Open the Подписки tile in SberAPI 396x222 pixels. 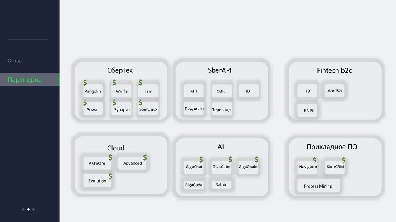pos(194,109)
